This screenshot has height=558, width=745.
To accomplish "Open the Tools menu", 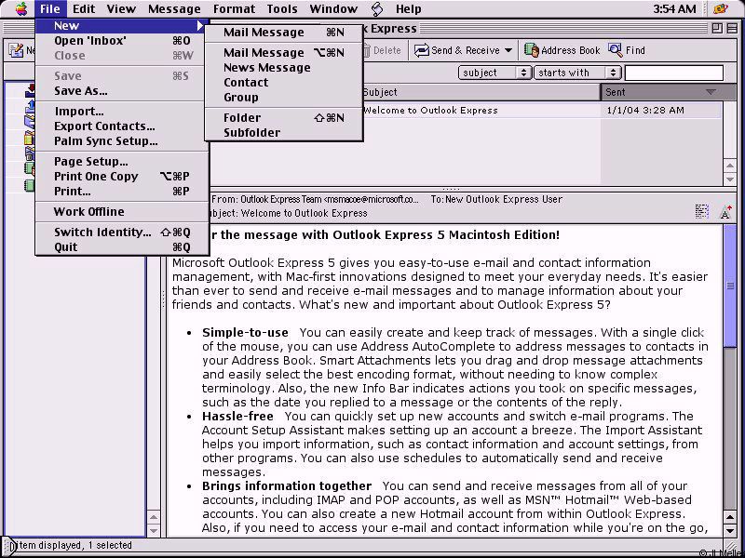I will pyautogui.click(x=282, y=8).
